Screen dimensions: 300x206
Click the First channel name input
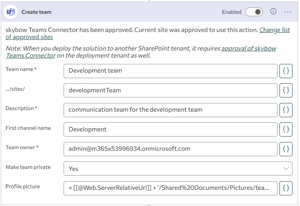pyautogui.click(x=170, y=129)
